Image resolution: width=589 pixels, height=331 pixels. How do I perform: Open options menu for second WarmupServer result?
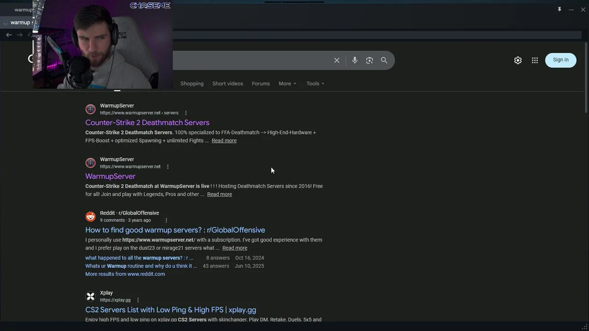[x=168, y=167]
